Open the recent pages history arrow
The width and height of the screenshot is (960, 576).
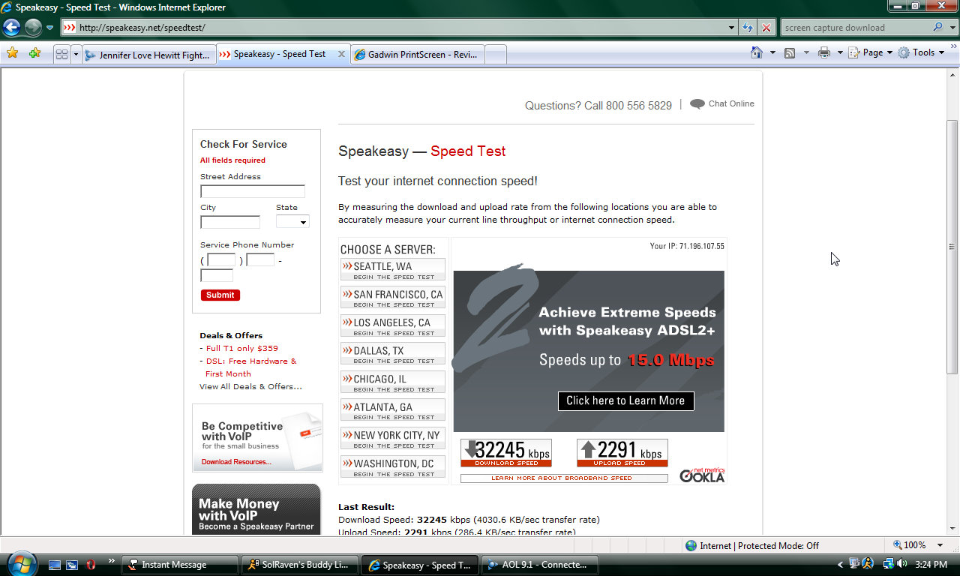pyautogui.click(x=50, y=28)
